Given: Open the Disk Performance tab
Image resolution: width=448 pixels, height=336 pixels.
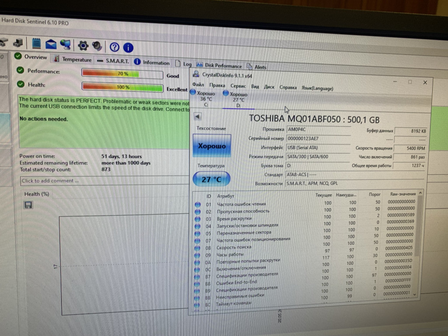Looking at the screenshot, I should [219, 66].
